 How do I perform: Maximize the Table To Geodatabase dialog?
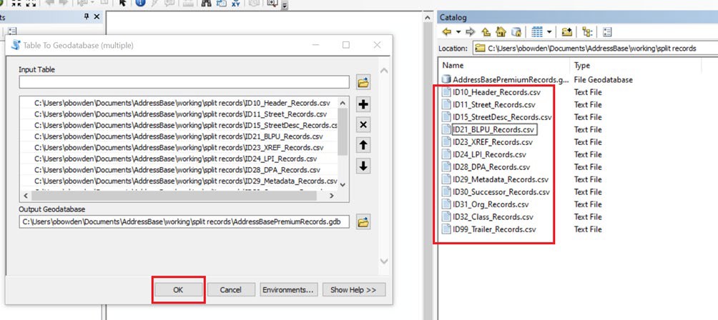coord(346,45)
